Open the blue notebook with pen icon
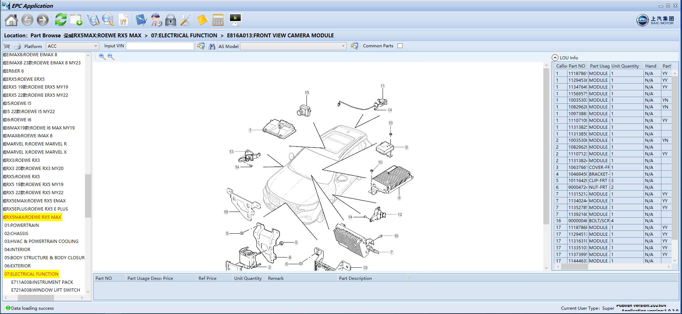This screenshot has width=682, height=314. [141, 20]
